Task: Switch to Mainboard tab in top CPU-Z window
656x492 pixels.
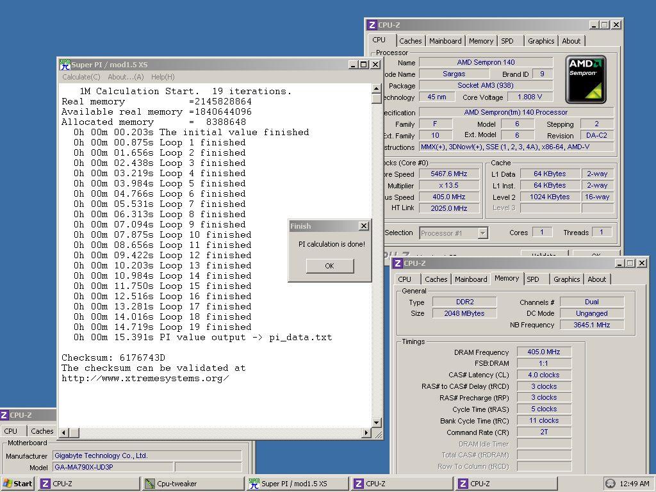Action: pyautogui.click(x=445, y=41)
